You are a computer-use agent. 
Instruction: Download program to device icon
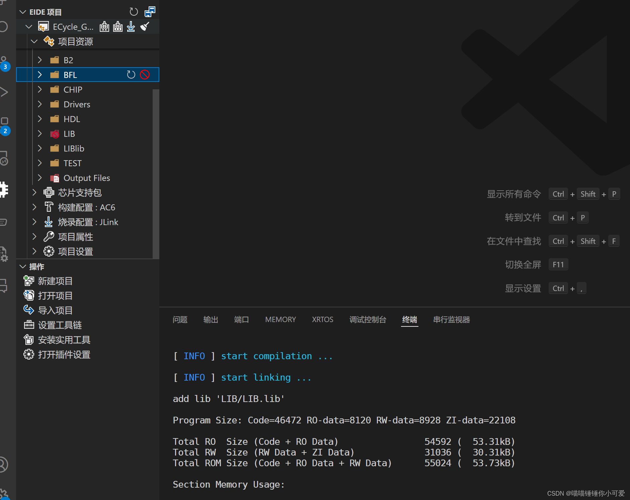[131, 26]
